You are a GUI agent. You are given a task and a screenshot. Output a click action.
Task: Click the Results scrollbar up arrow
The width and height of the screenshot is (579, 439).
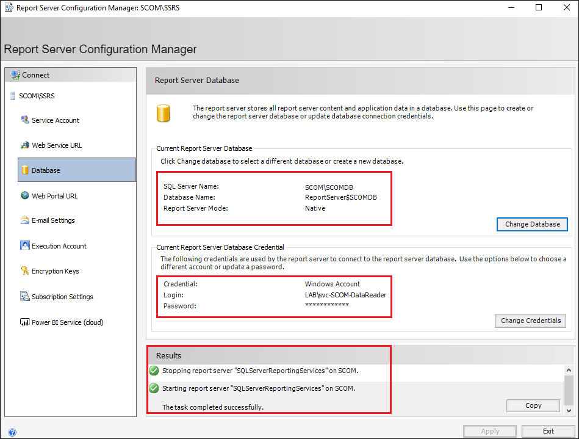569,370
